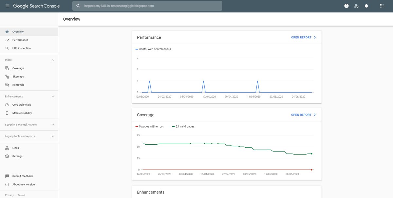Click Submit feedback link
The height and width of the screenshot is (198, 393).
click(x=23, y=176)
